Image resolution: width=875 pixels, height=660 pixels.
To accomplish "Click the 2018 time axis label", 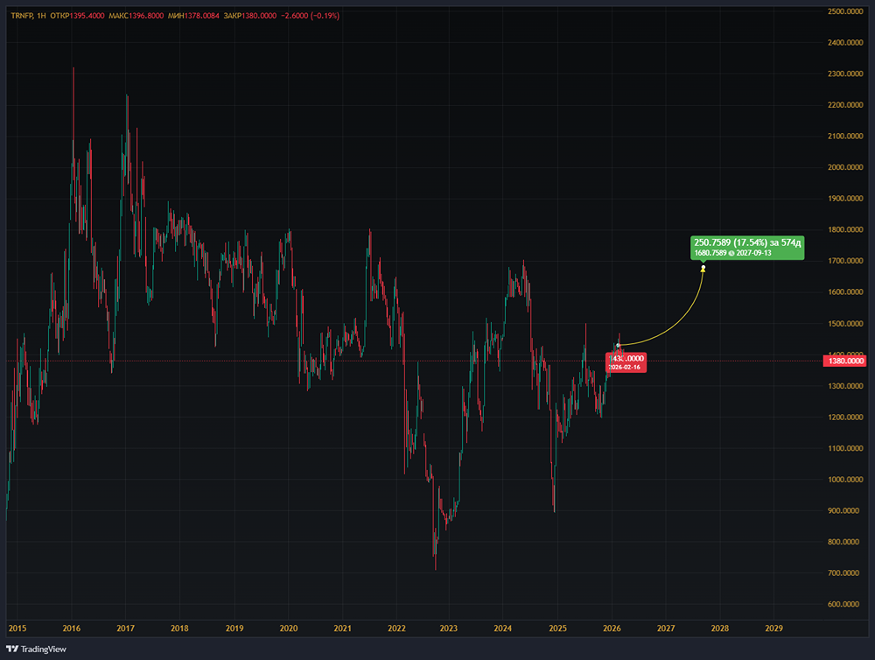I will coord(179,628).
